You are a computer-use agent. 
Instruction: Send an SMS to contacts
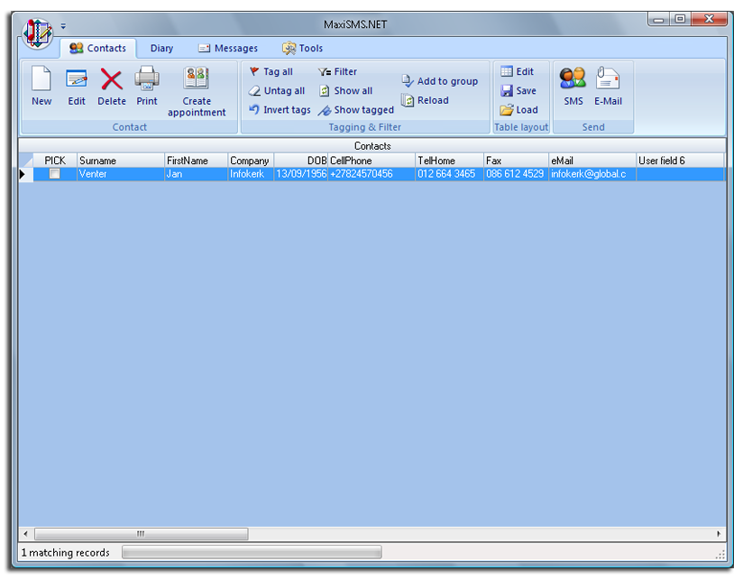(573, 86)
